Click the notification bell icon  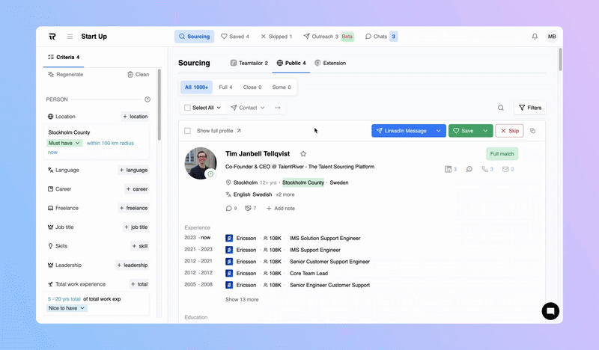535,37
